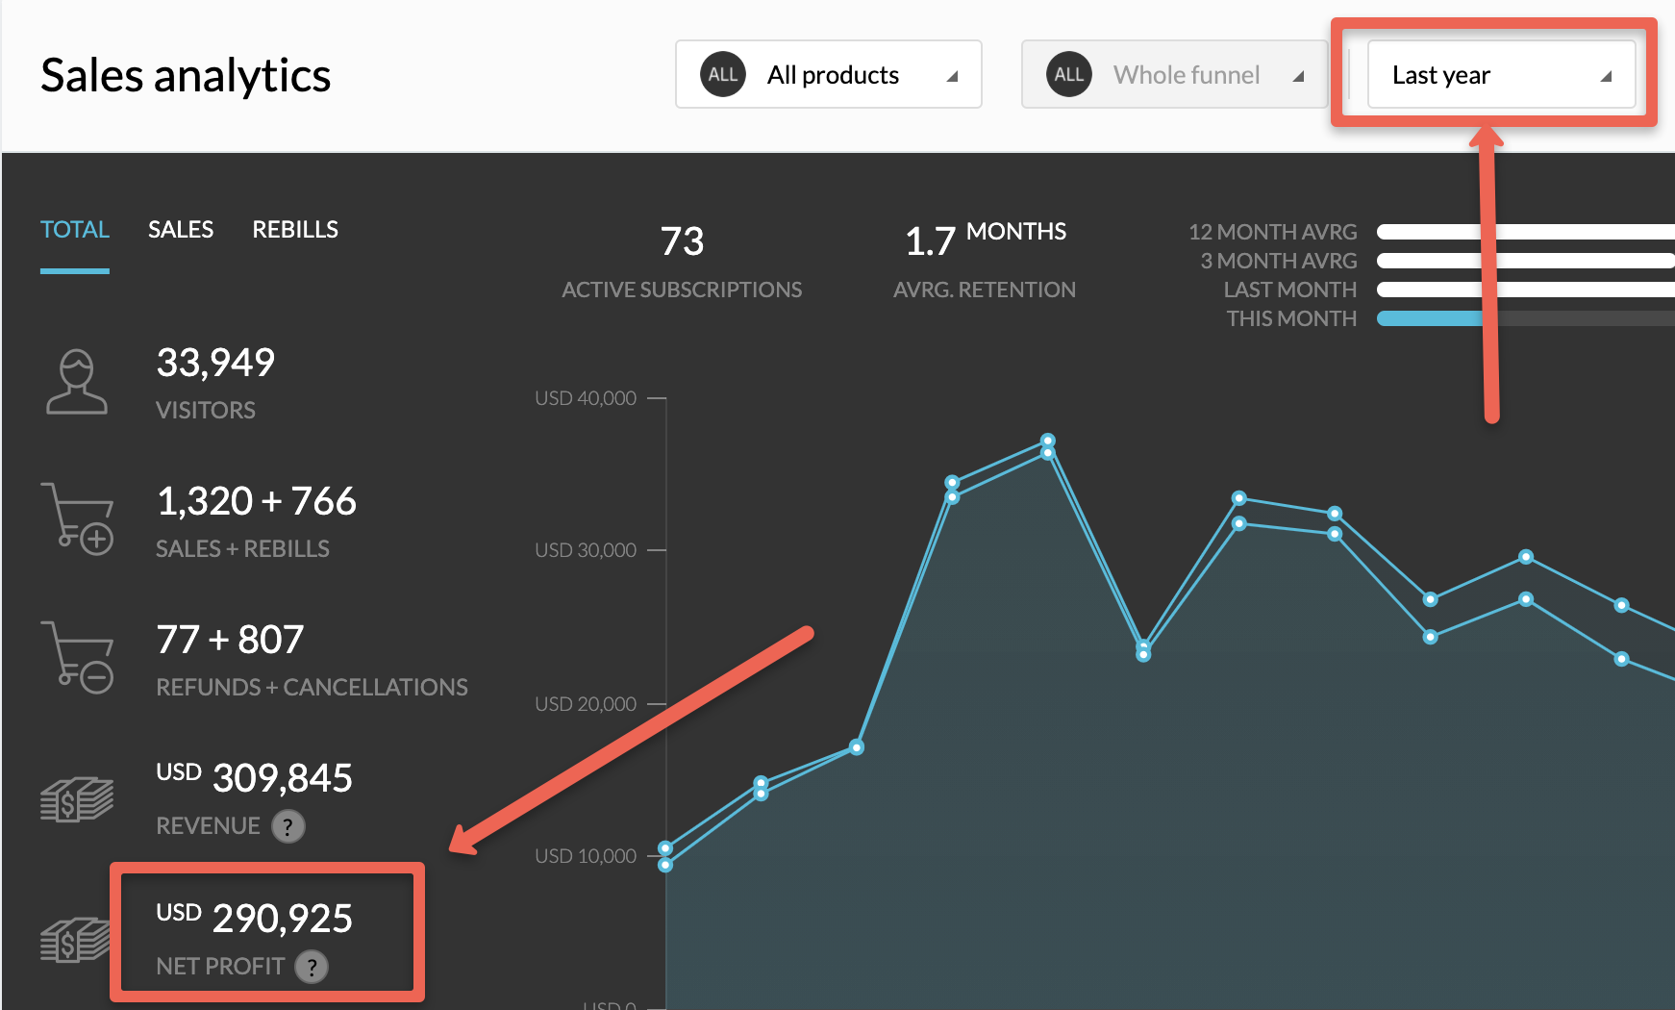Switch to the SALES tab
The height and width of the screenshot is (1010, 1675).
(x=181, y=230)
